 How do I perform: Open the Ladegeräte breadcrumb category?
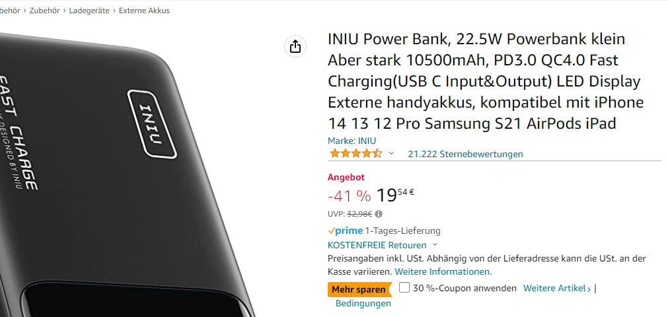pos(89,11)
